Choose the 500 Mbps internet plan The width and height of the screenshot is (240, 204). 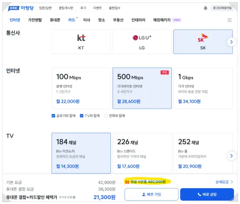(x=142, y=88)
